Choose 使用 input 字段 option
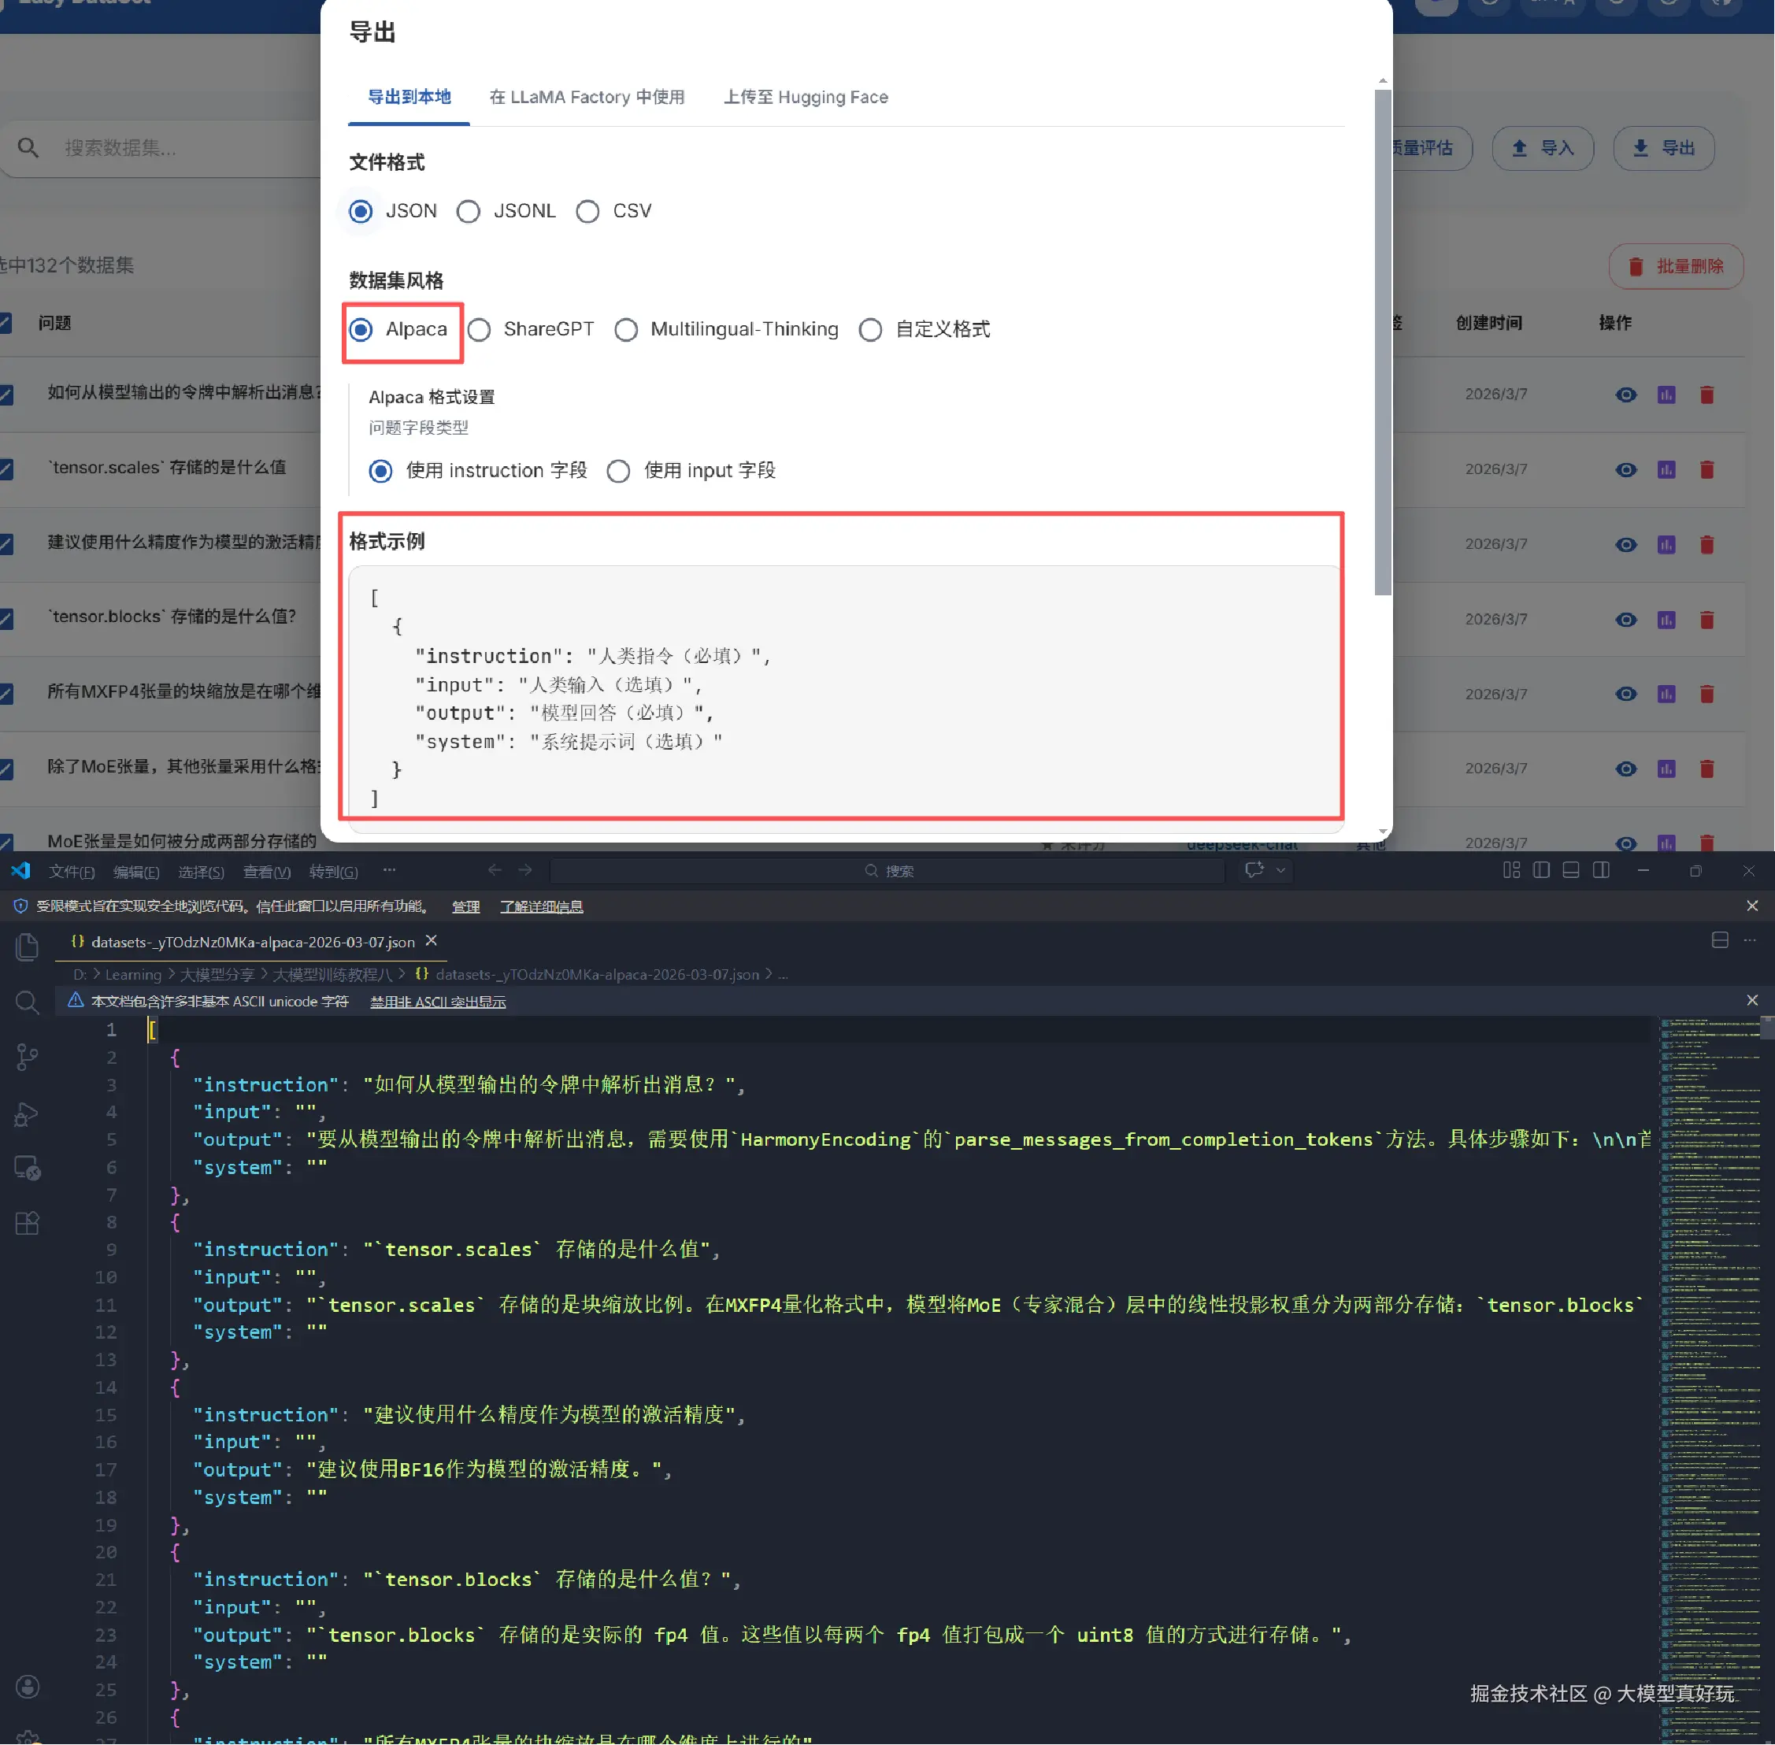The height and width of the screenshot is (1745, 1775). click(618, 471)
